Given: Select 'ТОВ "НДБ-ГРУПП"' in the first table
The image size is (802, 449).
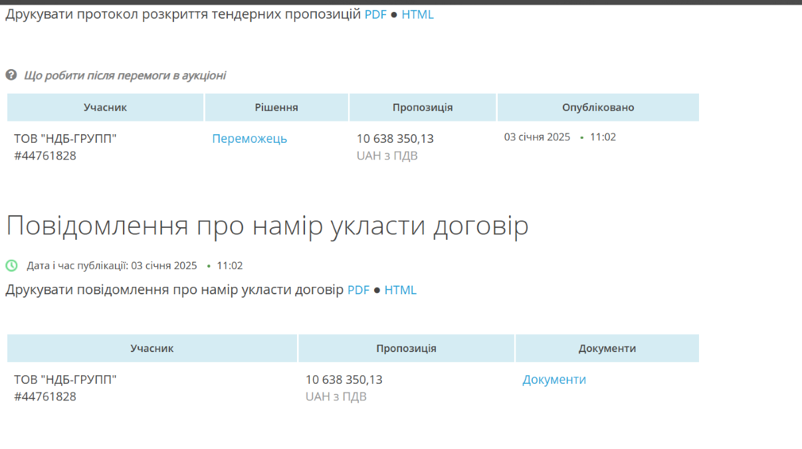Looking at the screenshot, I should pyautogui.click(x=65, y=139).
